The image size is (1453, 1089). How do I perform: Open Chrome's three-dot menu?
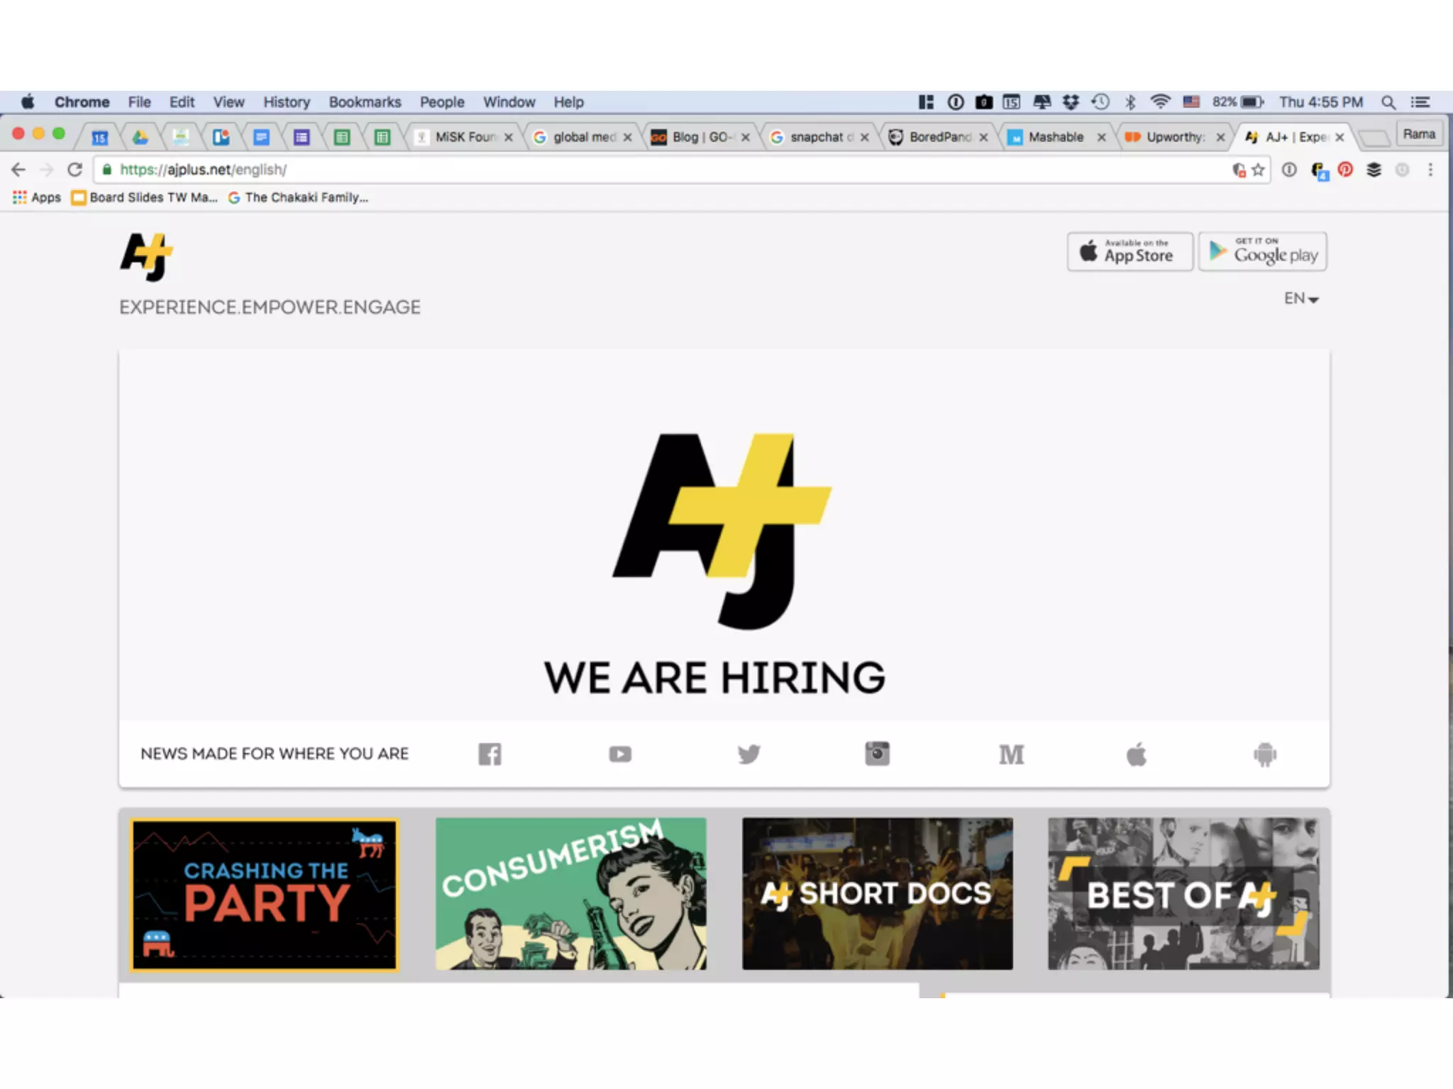pos(1430,169)
